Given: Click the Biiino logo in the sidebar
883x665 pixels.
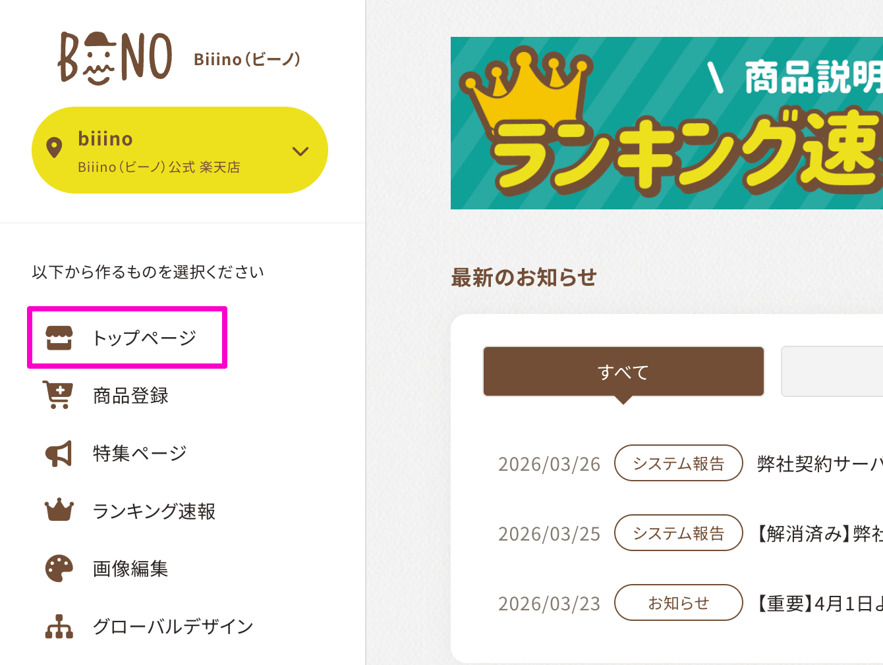Looking at the screenshot, I should (115, 59).
